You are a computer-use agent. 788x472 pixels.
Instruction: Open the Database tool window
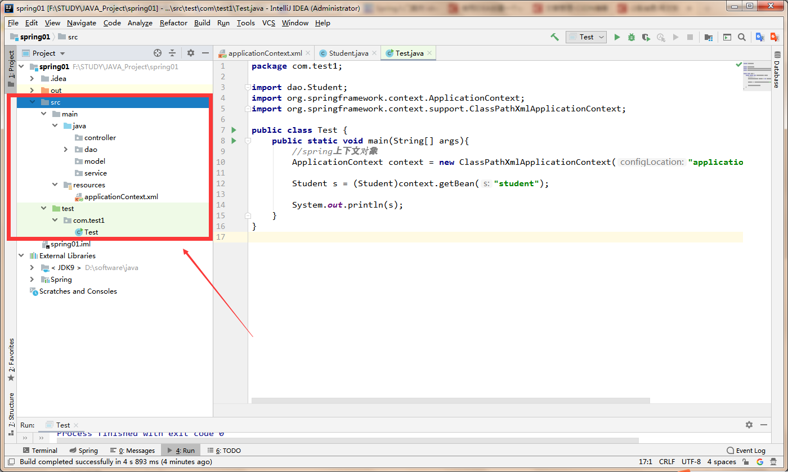click(x=777, y=70)
